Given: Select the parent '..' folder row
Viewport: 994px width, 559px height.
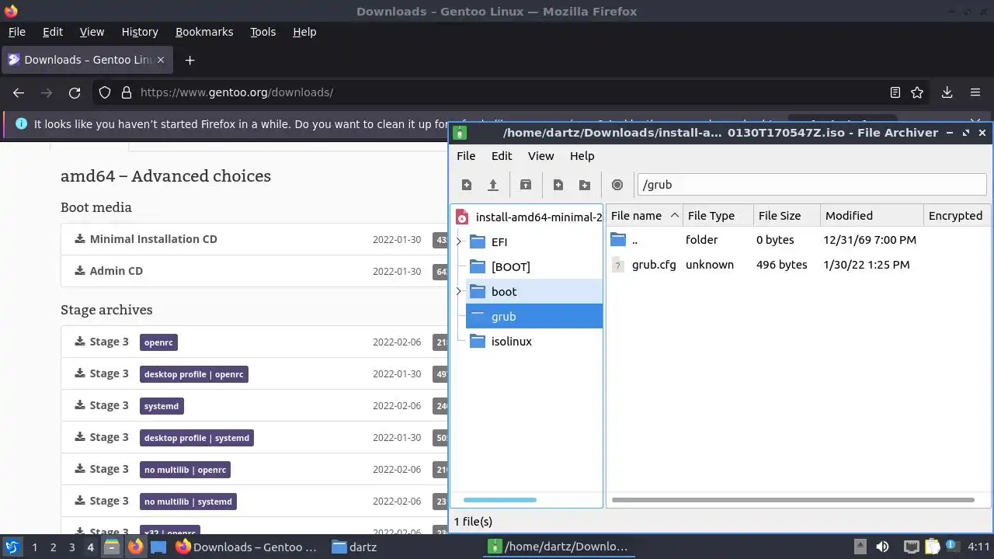Looking at the screenshot, I should coord(798,240).
